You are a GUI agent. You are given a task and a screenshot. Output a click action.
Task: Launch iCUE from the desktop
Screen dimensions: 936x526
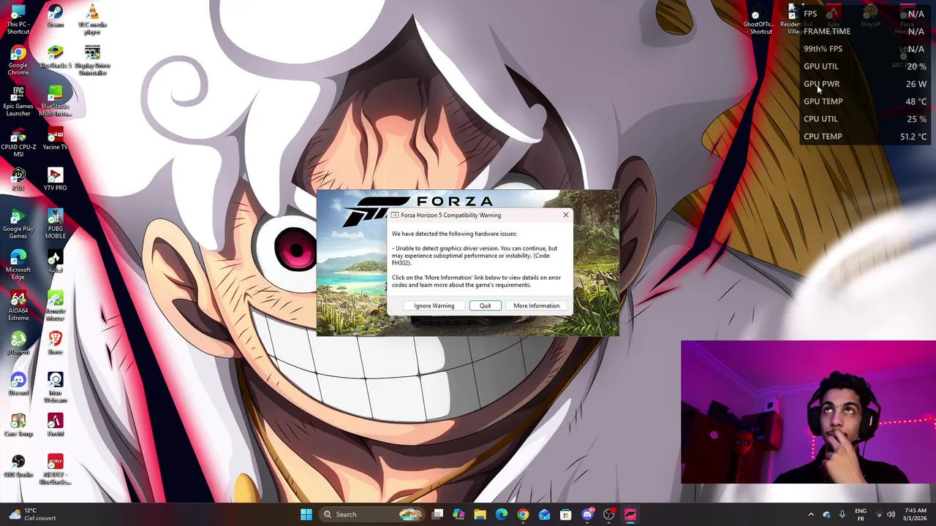(x=18, y=180)
